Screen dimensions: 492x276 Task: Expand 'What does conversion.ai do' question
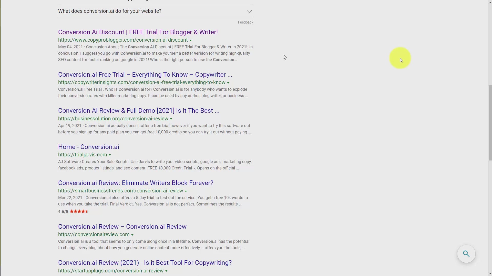point(249,11)
